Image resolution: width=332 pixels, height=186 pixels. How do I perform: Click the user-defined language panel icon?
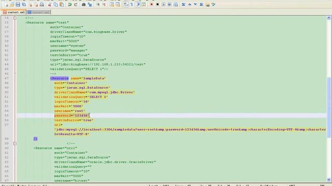point(144,5)
